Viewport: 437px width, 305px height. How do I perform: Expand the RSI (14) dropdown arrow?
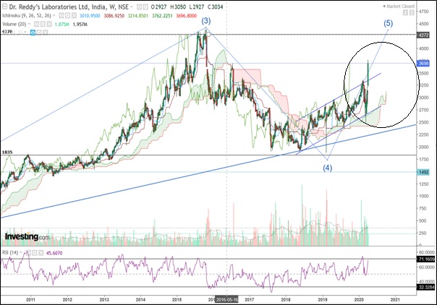[x=21, y=253]
